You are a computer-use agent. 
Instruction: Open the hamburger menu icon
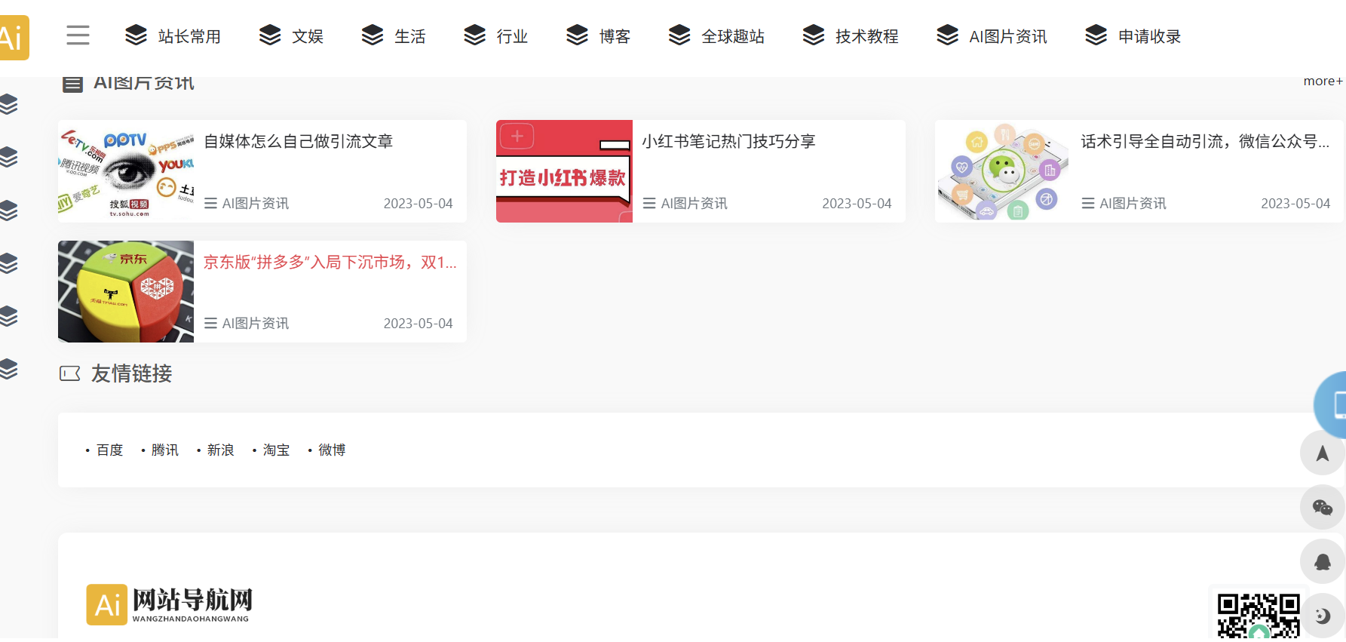coord(78,35)
